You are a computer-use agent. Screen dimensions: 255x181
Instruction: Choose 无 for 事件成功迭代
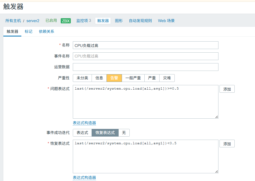(124, 133)
